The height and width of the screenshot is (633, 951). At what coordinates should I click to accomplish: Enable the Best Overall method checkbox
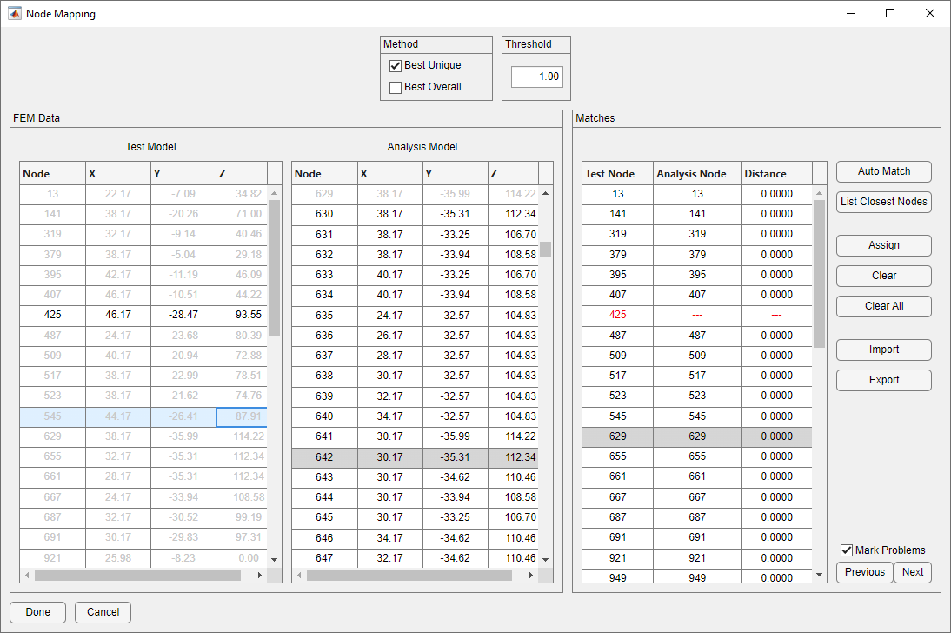pos(396,88)
